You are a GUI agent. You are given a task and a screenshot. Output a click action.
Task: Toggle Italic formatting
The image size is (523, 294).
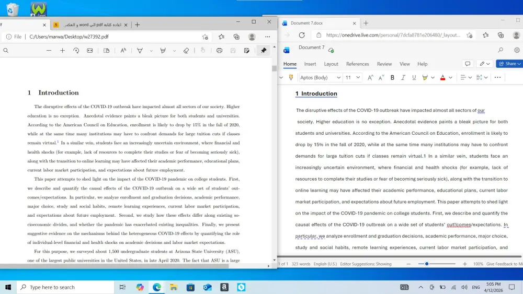tap(403, 78)
